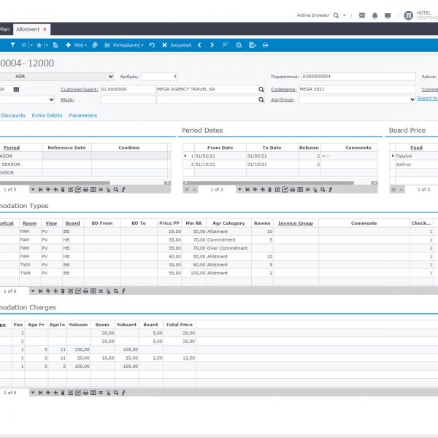
Task: Click the CodeName field with MEGA 2021
Action: 357,89
